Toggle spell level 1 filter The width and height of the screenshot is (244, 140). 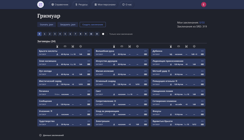click(x=45, y=34)
